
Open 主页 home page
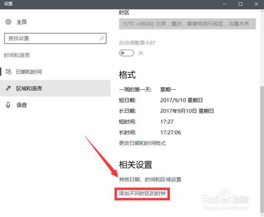coord(22,22)
